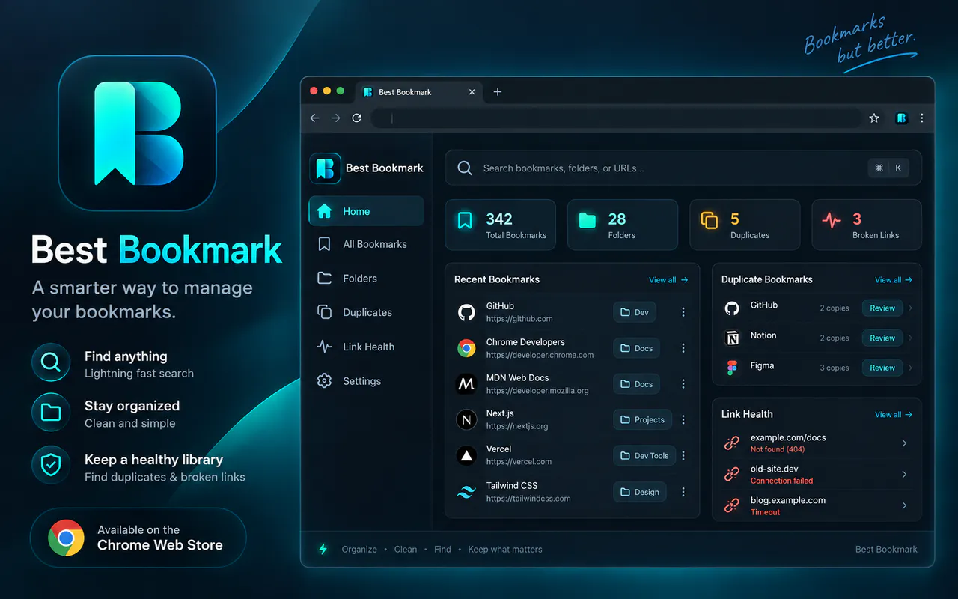Viewport: 958px width, 599px height.
Task: Open the browser three-dot menu
Action: click(x=922, y=118)
